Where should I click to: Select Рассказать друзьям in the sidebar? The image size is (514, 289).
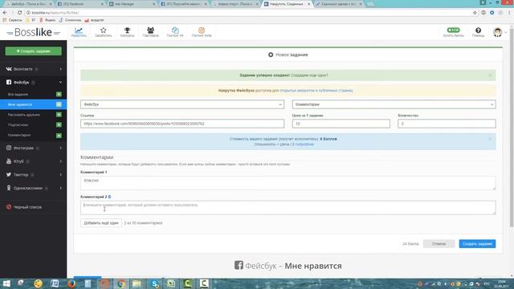point(24,115)
